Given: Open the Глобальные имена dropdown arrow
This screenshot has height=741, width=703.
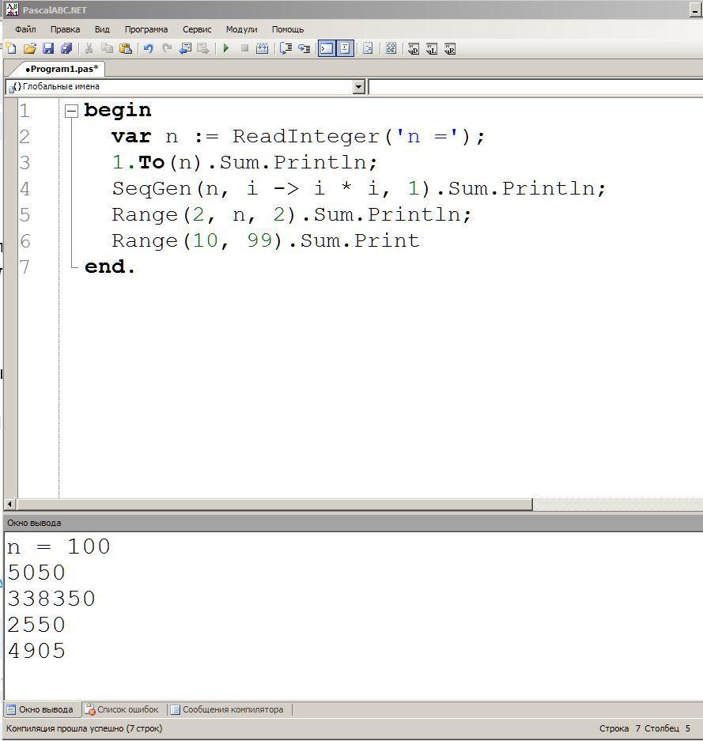Looking at the screenshot, I should pos(359,86).
